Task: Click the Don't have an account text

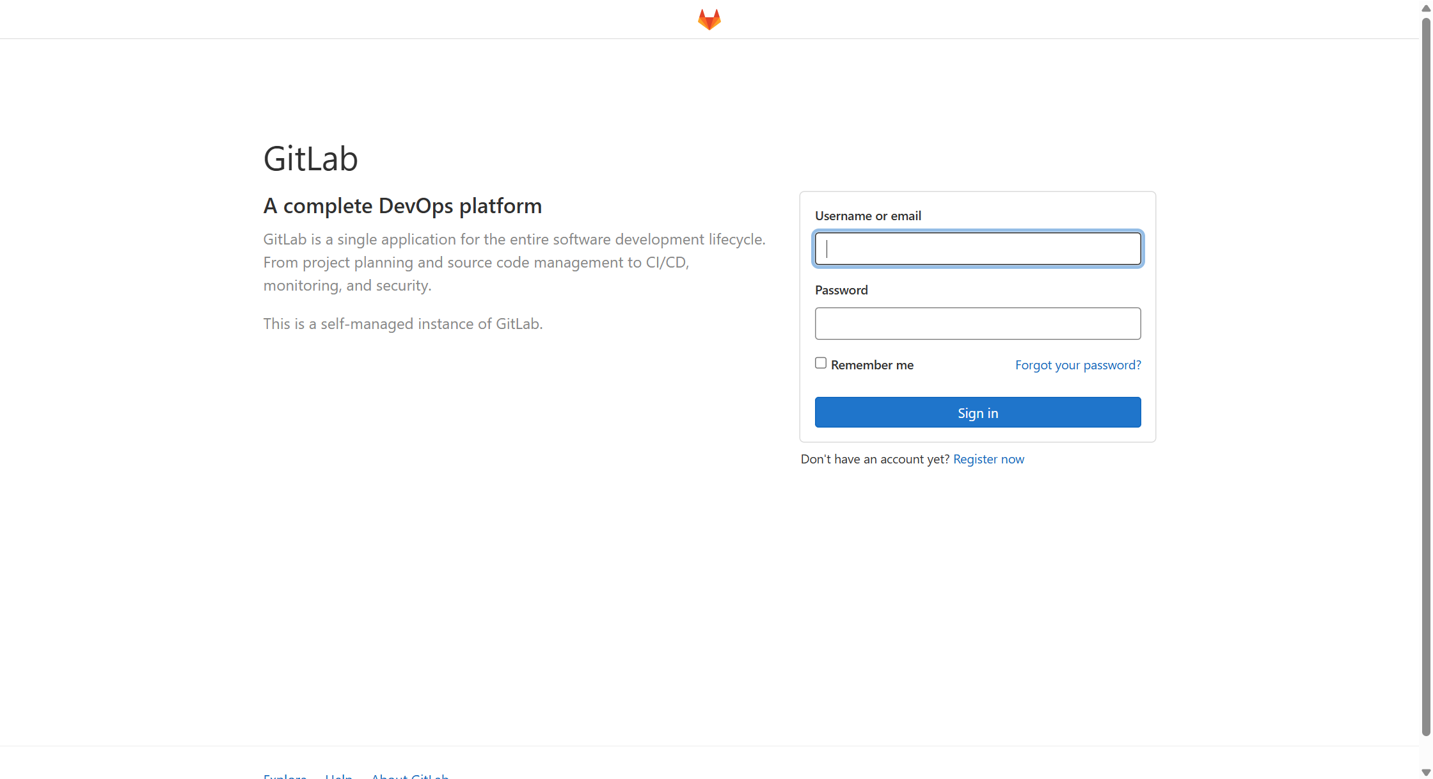Action: pos(875,459)
